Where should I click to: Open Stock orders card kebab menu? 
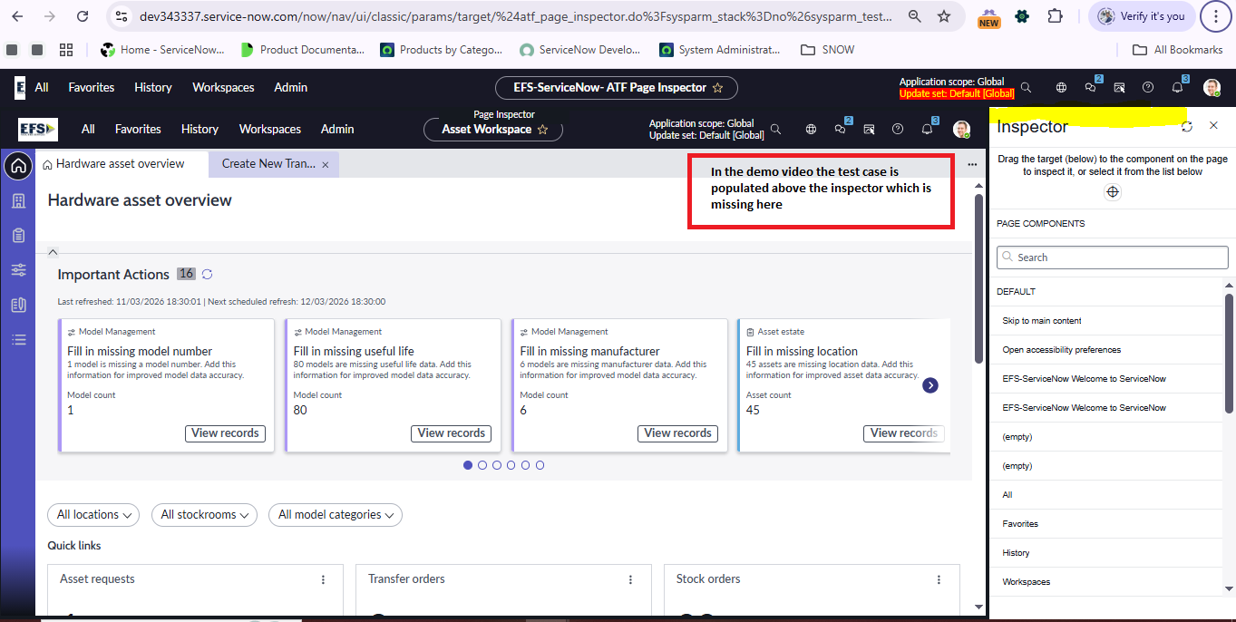[x=939, y=579]
